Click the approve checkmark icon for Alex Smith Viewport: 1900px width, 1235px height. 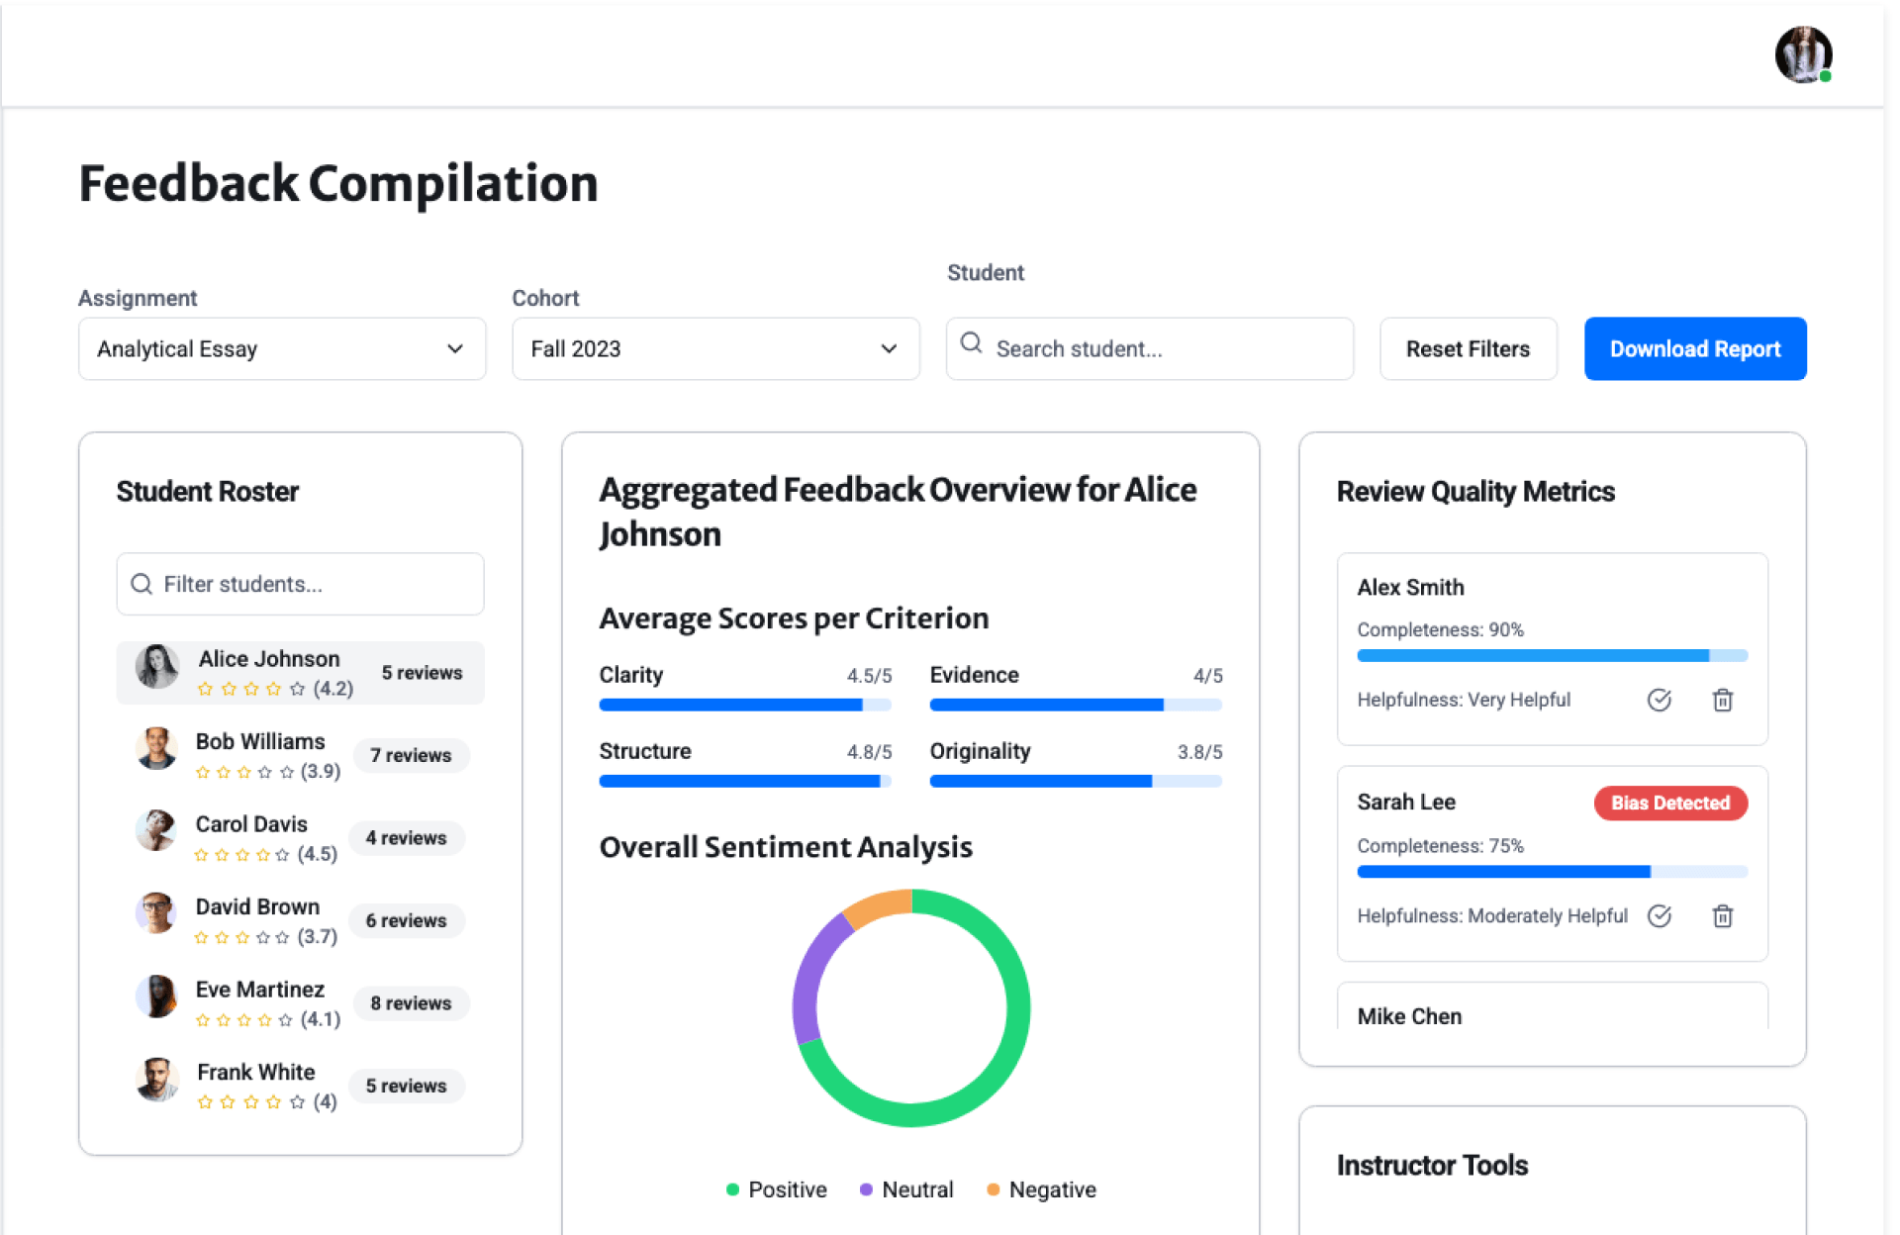[1660, 701]
